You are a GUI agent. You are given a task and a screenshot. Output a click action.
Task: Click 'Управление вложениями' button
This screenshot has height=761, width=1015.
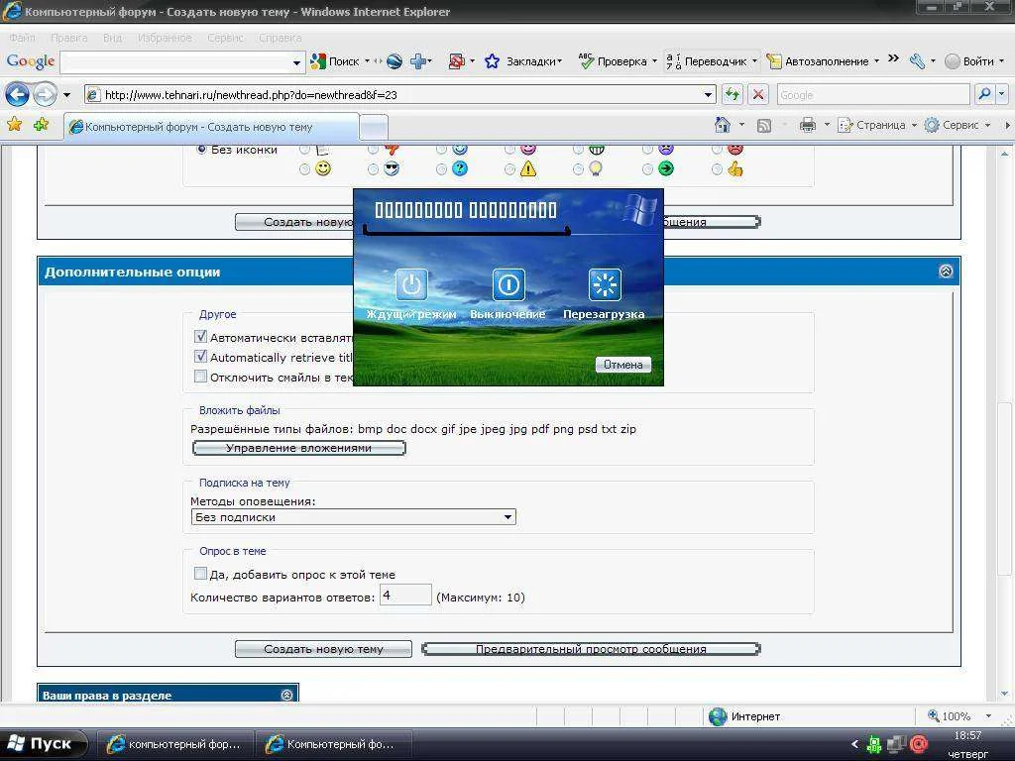pyautogui.click(x=298, y=448)
